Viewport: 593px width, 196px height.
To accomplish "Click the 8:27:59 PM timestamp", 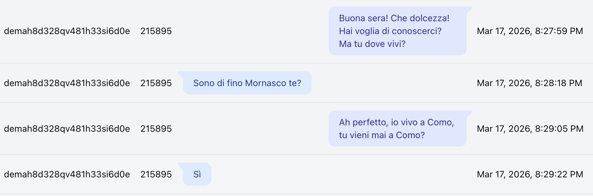I will point(530,31).
